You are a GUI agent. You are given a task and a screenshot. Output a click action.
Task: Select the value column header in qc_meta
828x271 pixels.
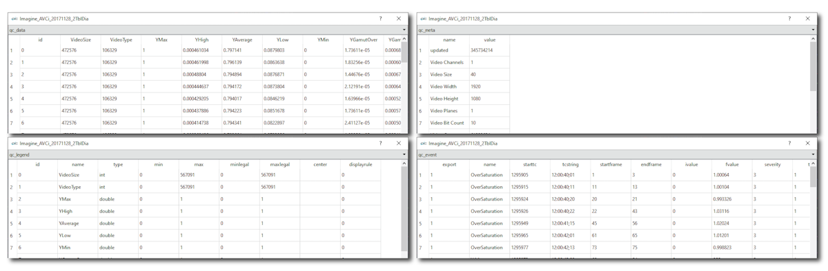tap(490, 40)
